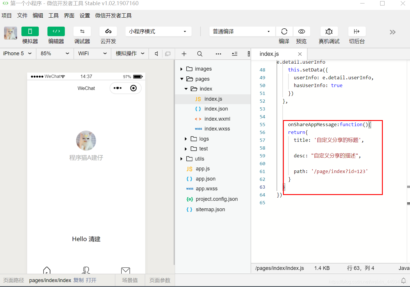Open the 设置 menu

pyautogui.click(x=85, y=16)
